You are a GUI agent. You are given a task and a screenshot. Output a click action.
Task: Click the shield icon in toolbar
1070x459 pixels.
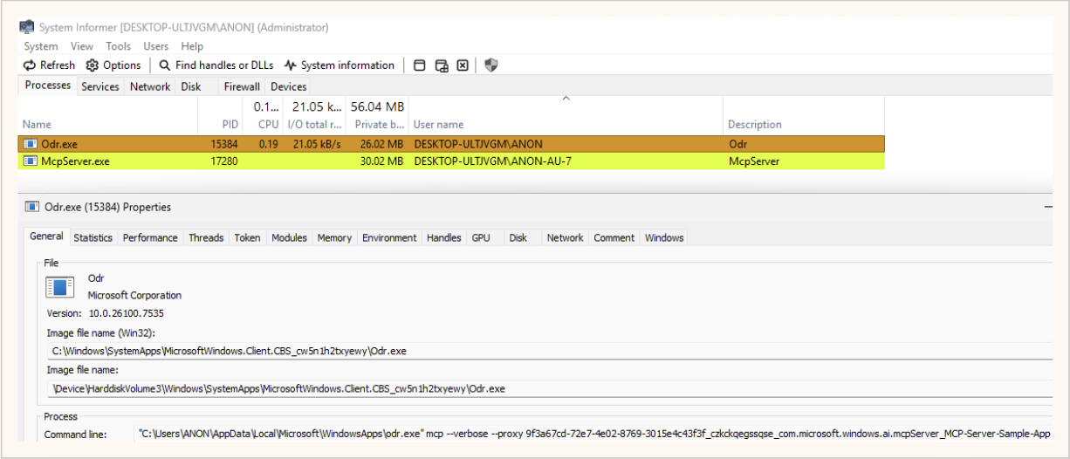[x=490, y=65]
